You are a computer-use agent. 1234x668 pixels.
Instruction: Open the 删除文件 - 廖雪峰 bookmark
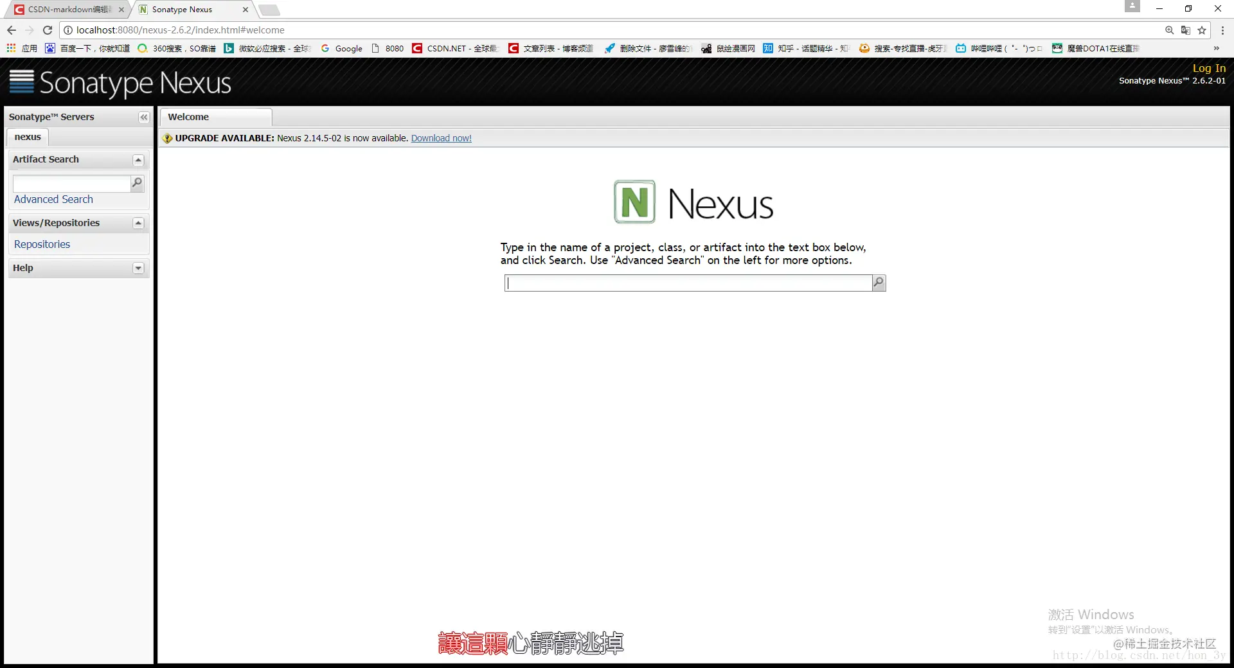[x=648, y=48]
